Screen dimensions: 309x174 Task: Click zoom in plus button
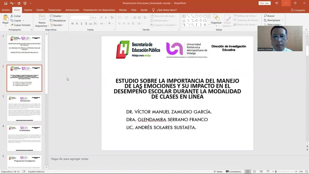pos(296,171)
